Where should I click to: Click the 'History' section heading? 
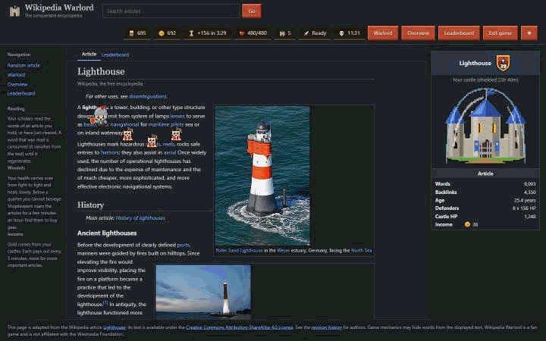pyautogui.click(x=90, y=205)
